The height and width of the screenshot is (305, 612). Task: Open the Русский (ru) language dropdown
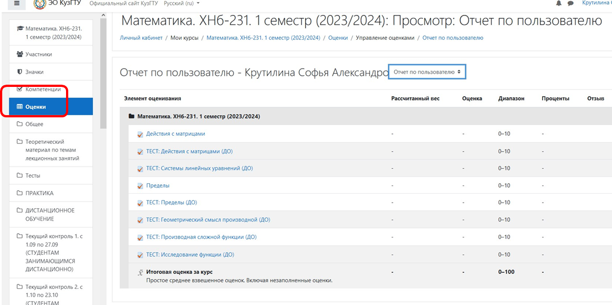(x=181, y=3)
